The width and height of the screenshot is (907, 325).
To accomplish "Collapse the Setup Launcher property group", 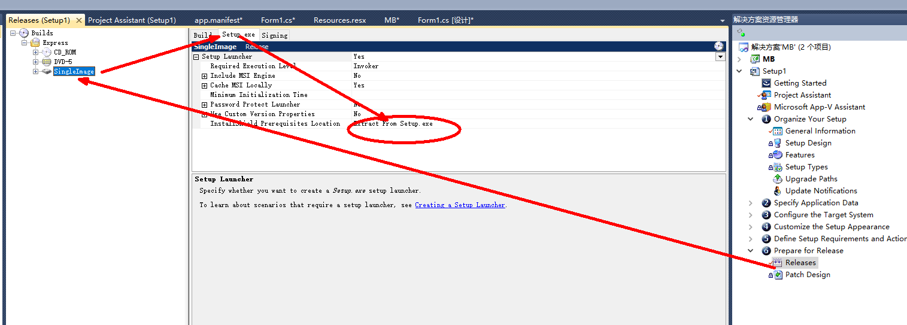I will 196,57.
